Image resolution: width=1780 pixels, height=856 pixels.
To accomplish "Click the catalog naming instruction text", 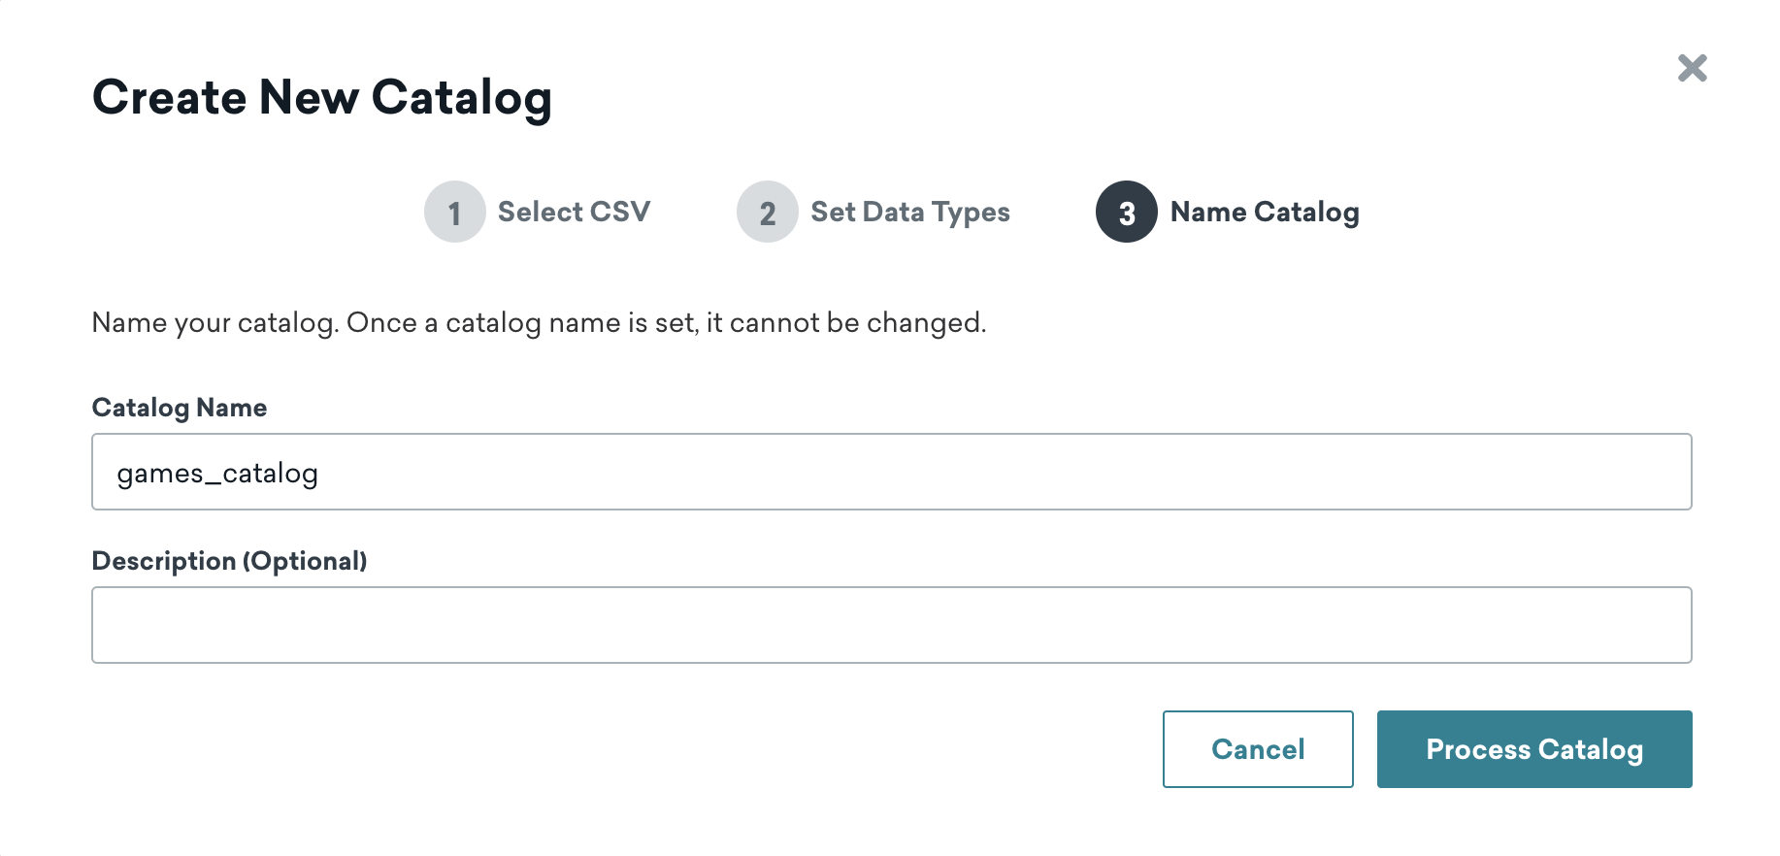I will tap(538, 322).
